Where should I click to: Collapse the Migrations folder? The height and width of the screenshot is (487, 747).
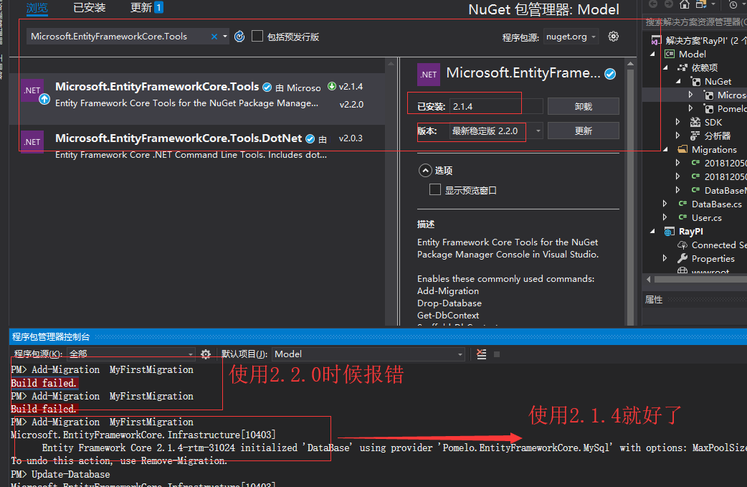click(x=665, y=150)
